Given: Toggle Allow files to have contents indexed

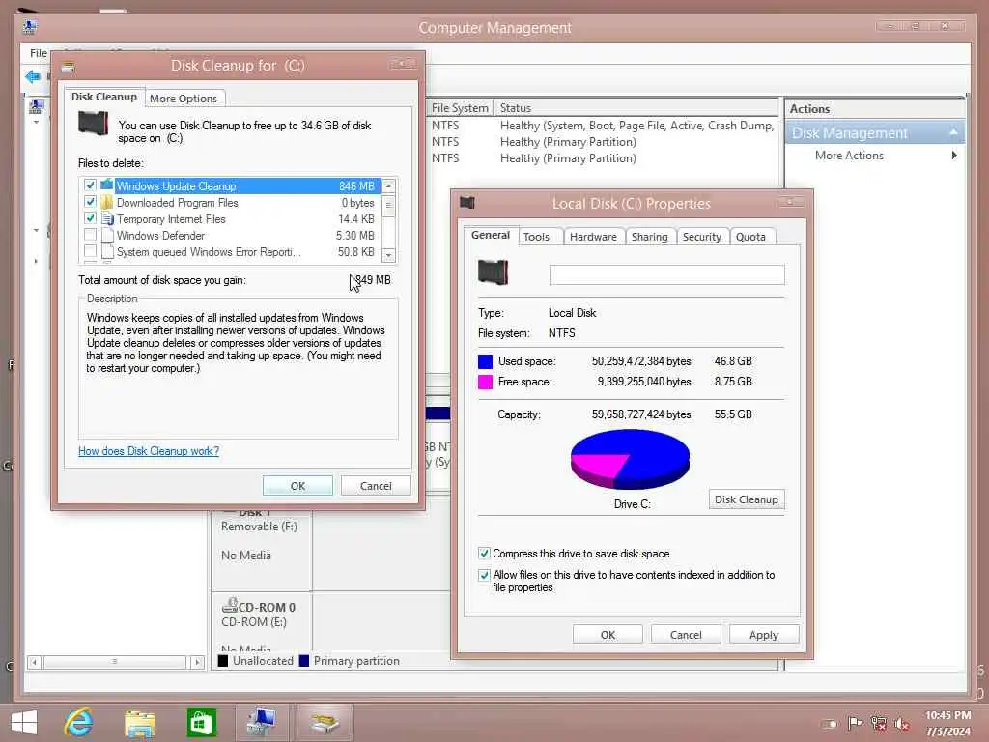Looking at the screenshot, I should [484, 575].
